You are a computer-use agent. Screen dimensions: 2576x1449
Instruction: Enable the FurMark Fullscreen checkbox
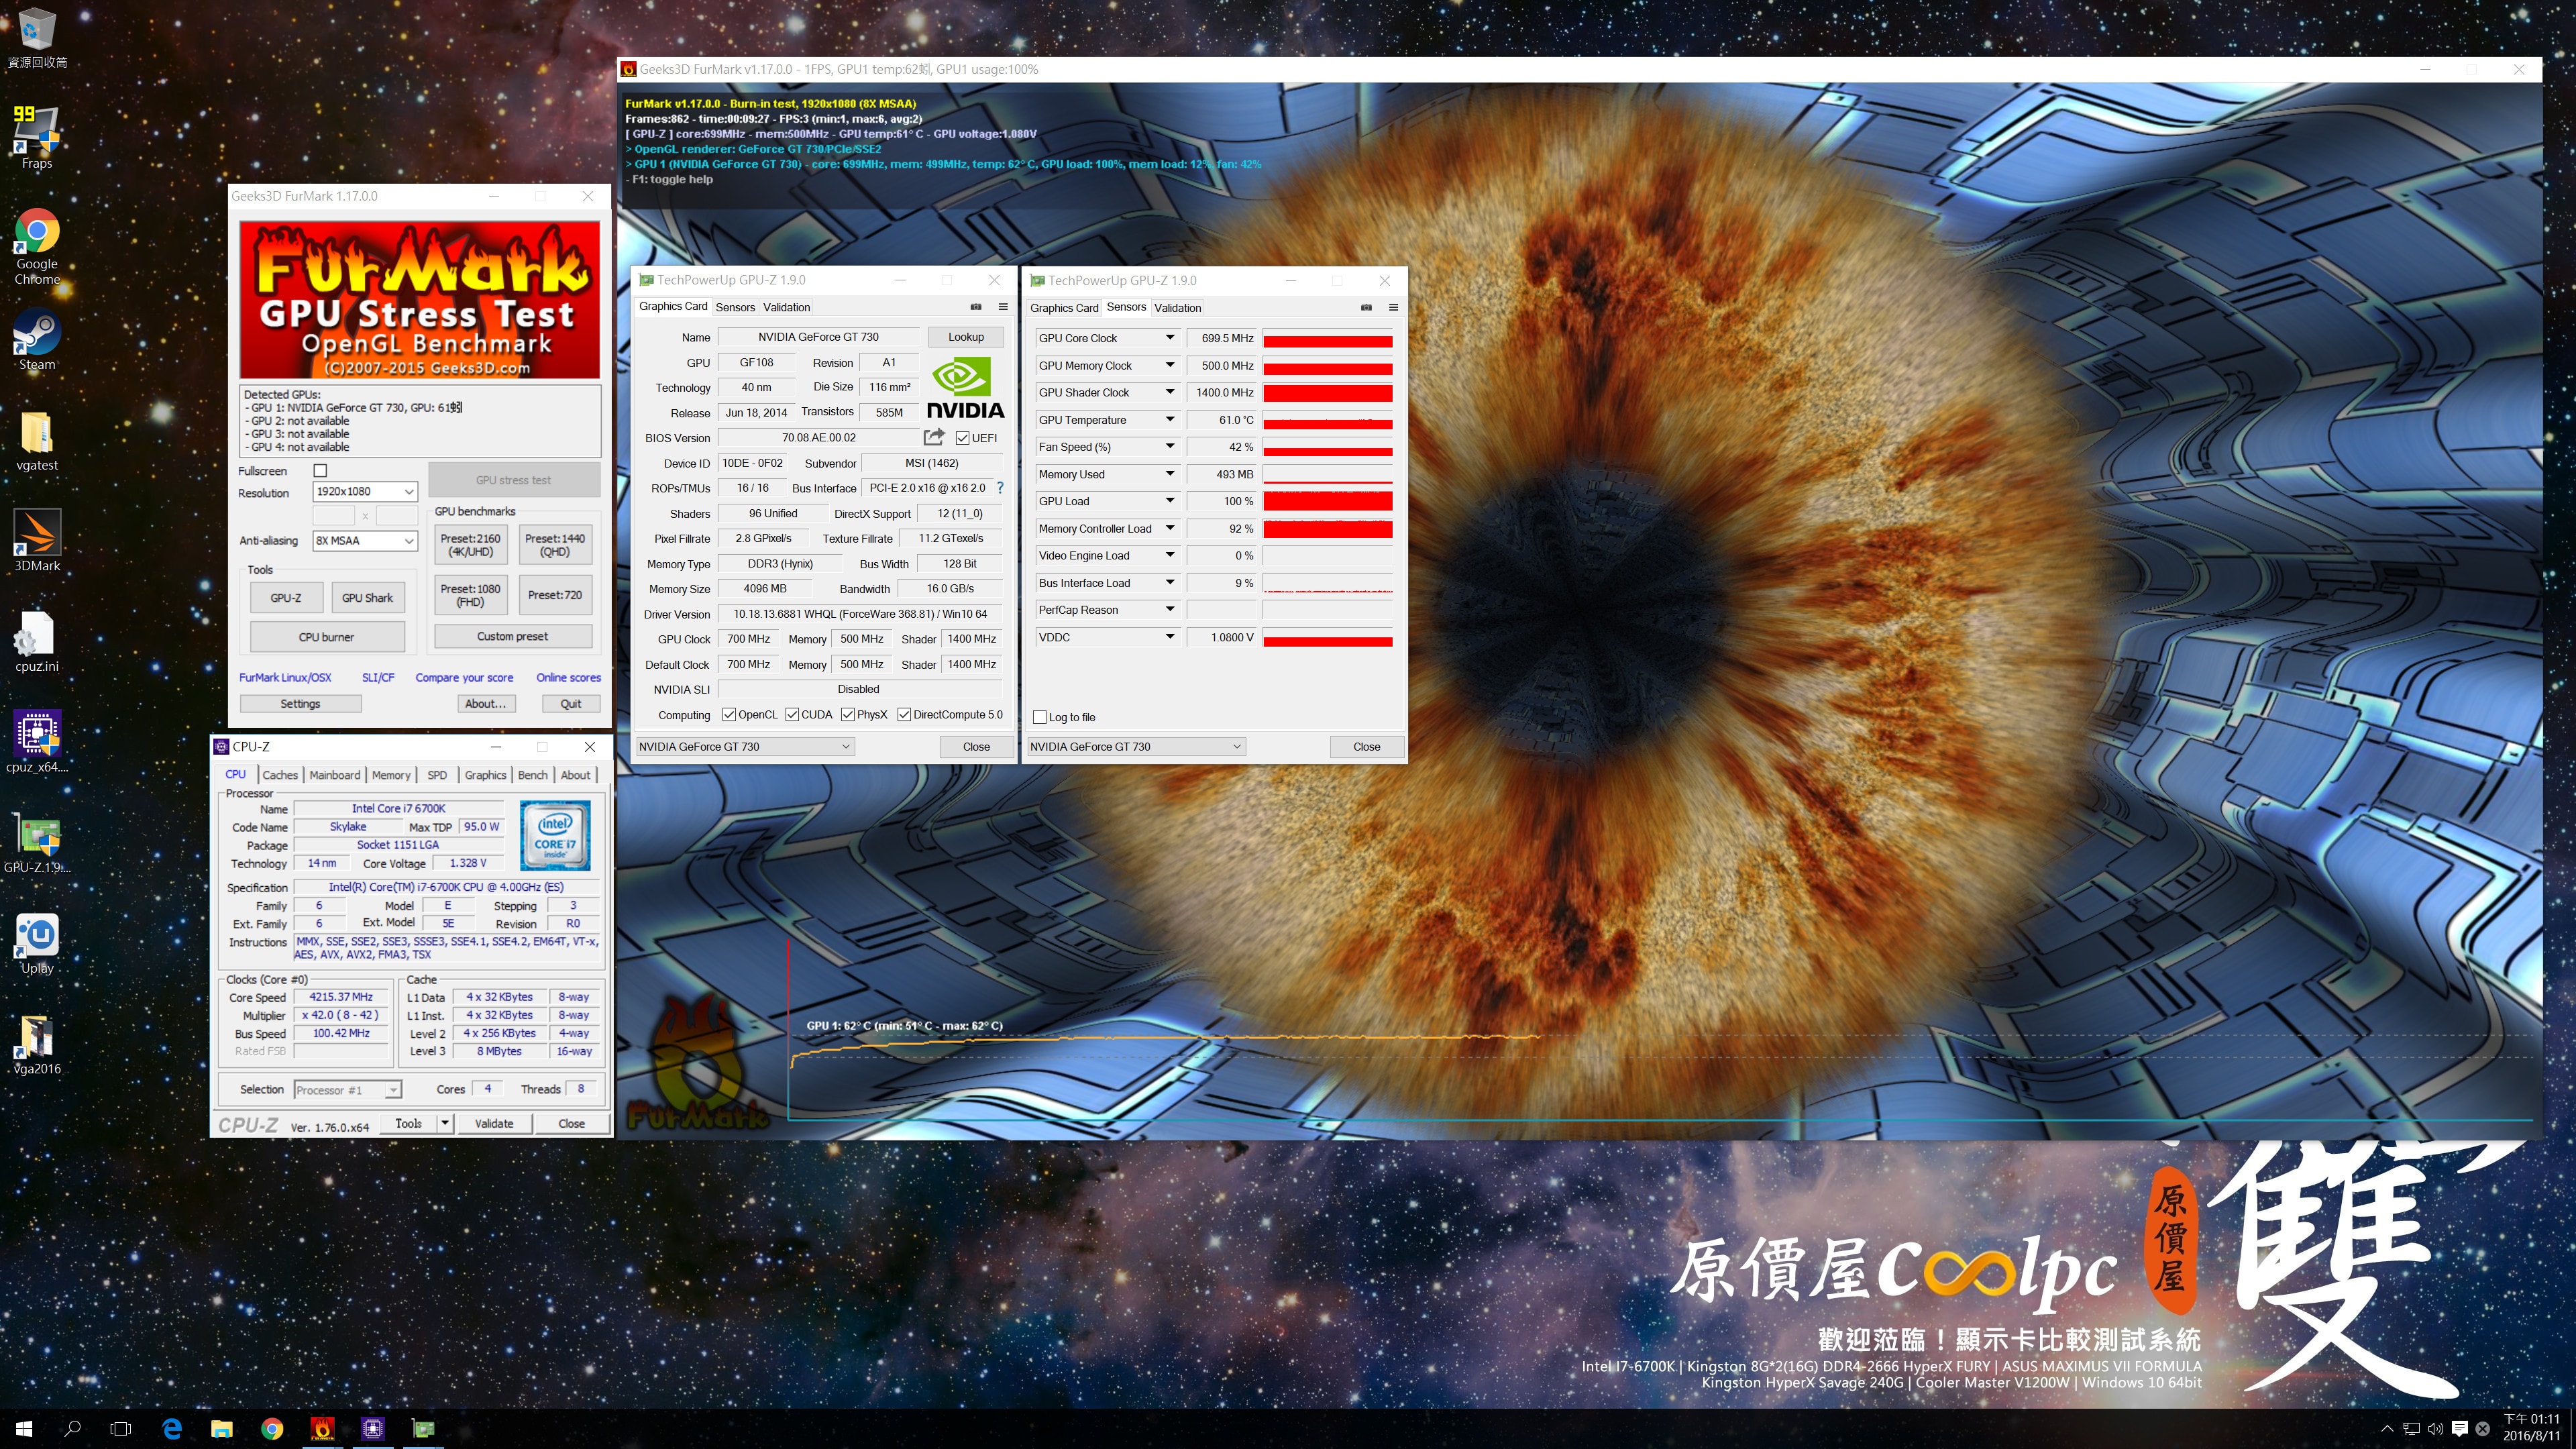click(320, 470)
